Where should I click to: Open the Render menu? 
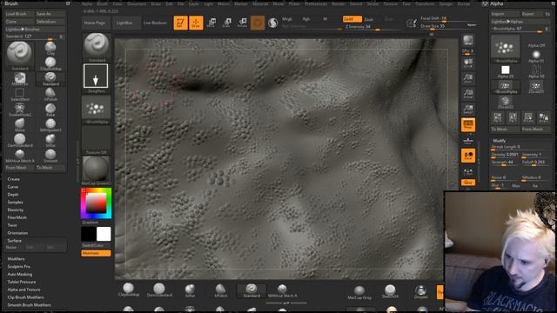339,3
